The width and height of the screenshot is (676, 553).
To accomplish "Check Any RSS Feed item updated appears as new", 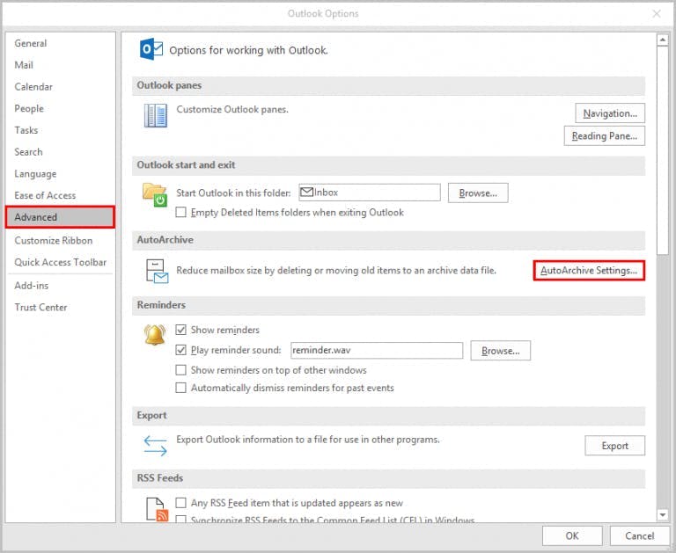I will pos(181,503).
